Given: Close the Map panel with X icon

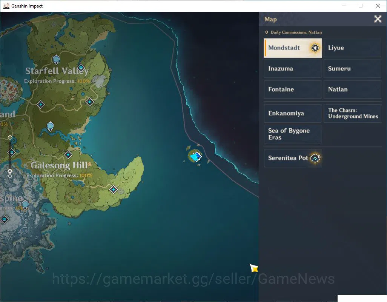Looking at the screenshot, I should 378,19.
